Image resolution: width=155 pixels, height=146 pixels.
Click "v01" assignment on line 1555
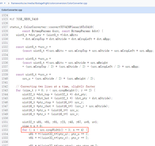31,138
